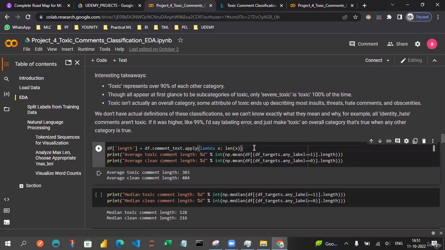Image resolution: width=445 pixels, height=250 pixels.
Task: Open the Help menu
Action: click(119, 49)
